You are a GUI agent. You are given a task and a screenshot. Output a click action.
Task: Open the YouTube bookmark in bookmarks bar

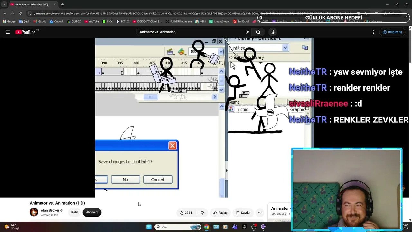tap(92, 22)
